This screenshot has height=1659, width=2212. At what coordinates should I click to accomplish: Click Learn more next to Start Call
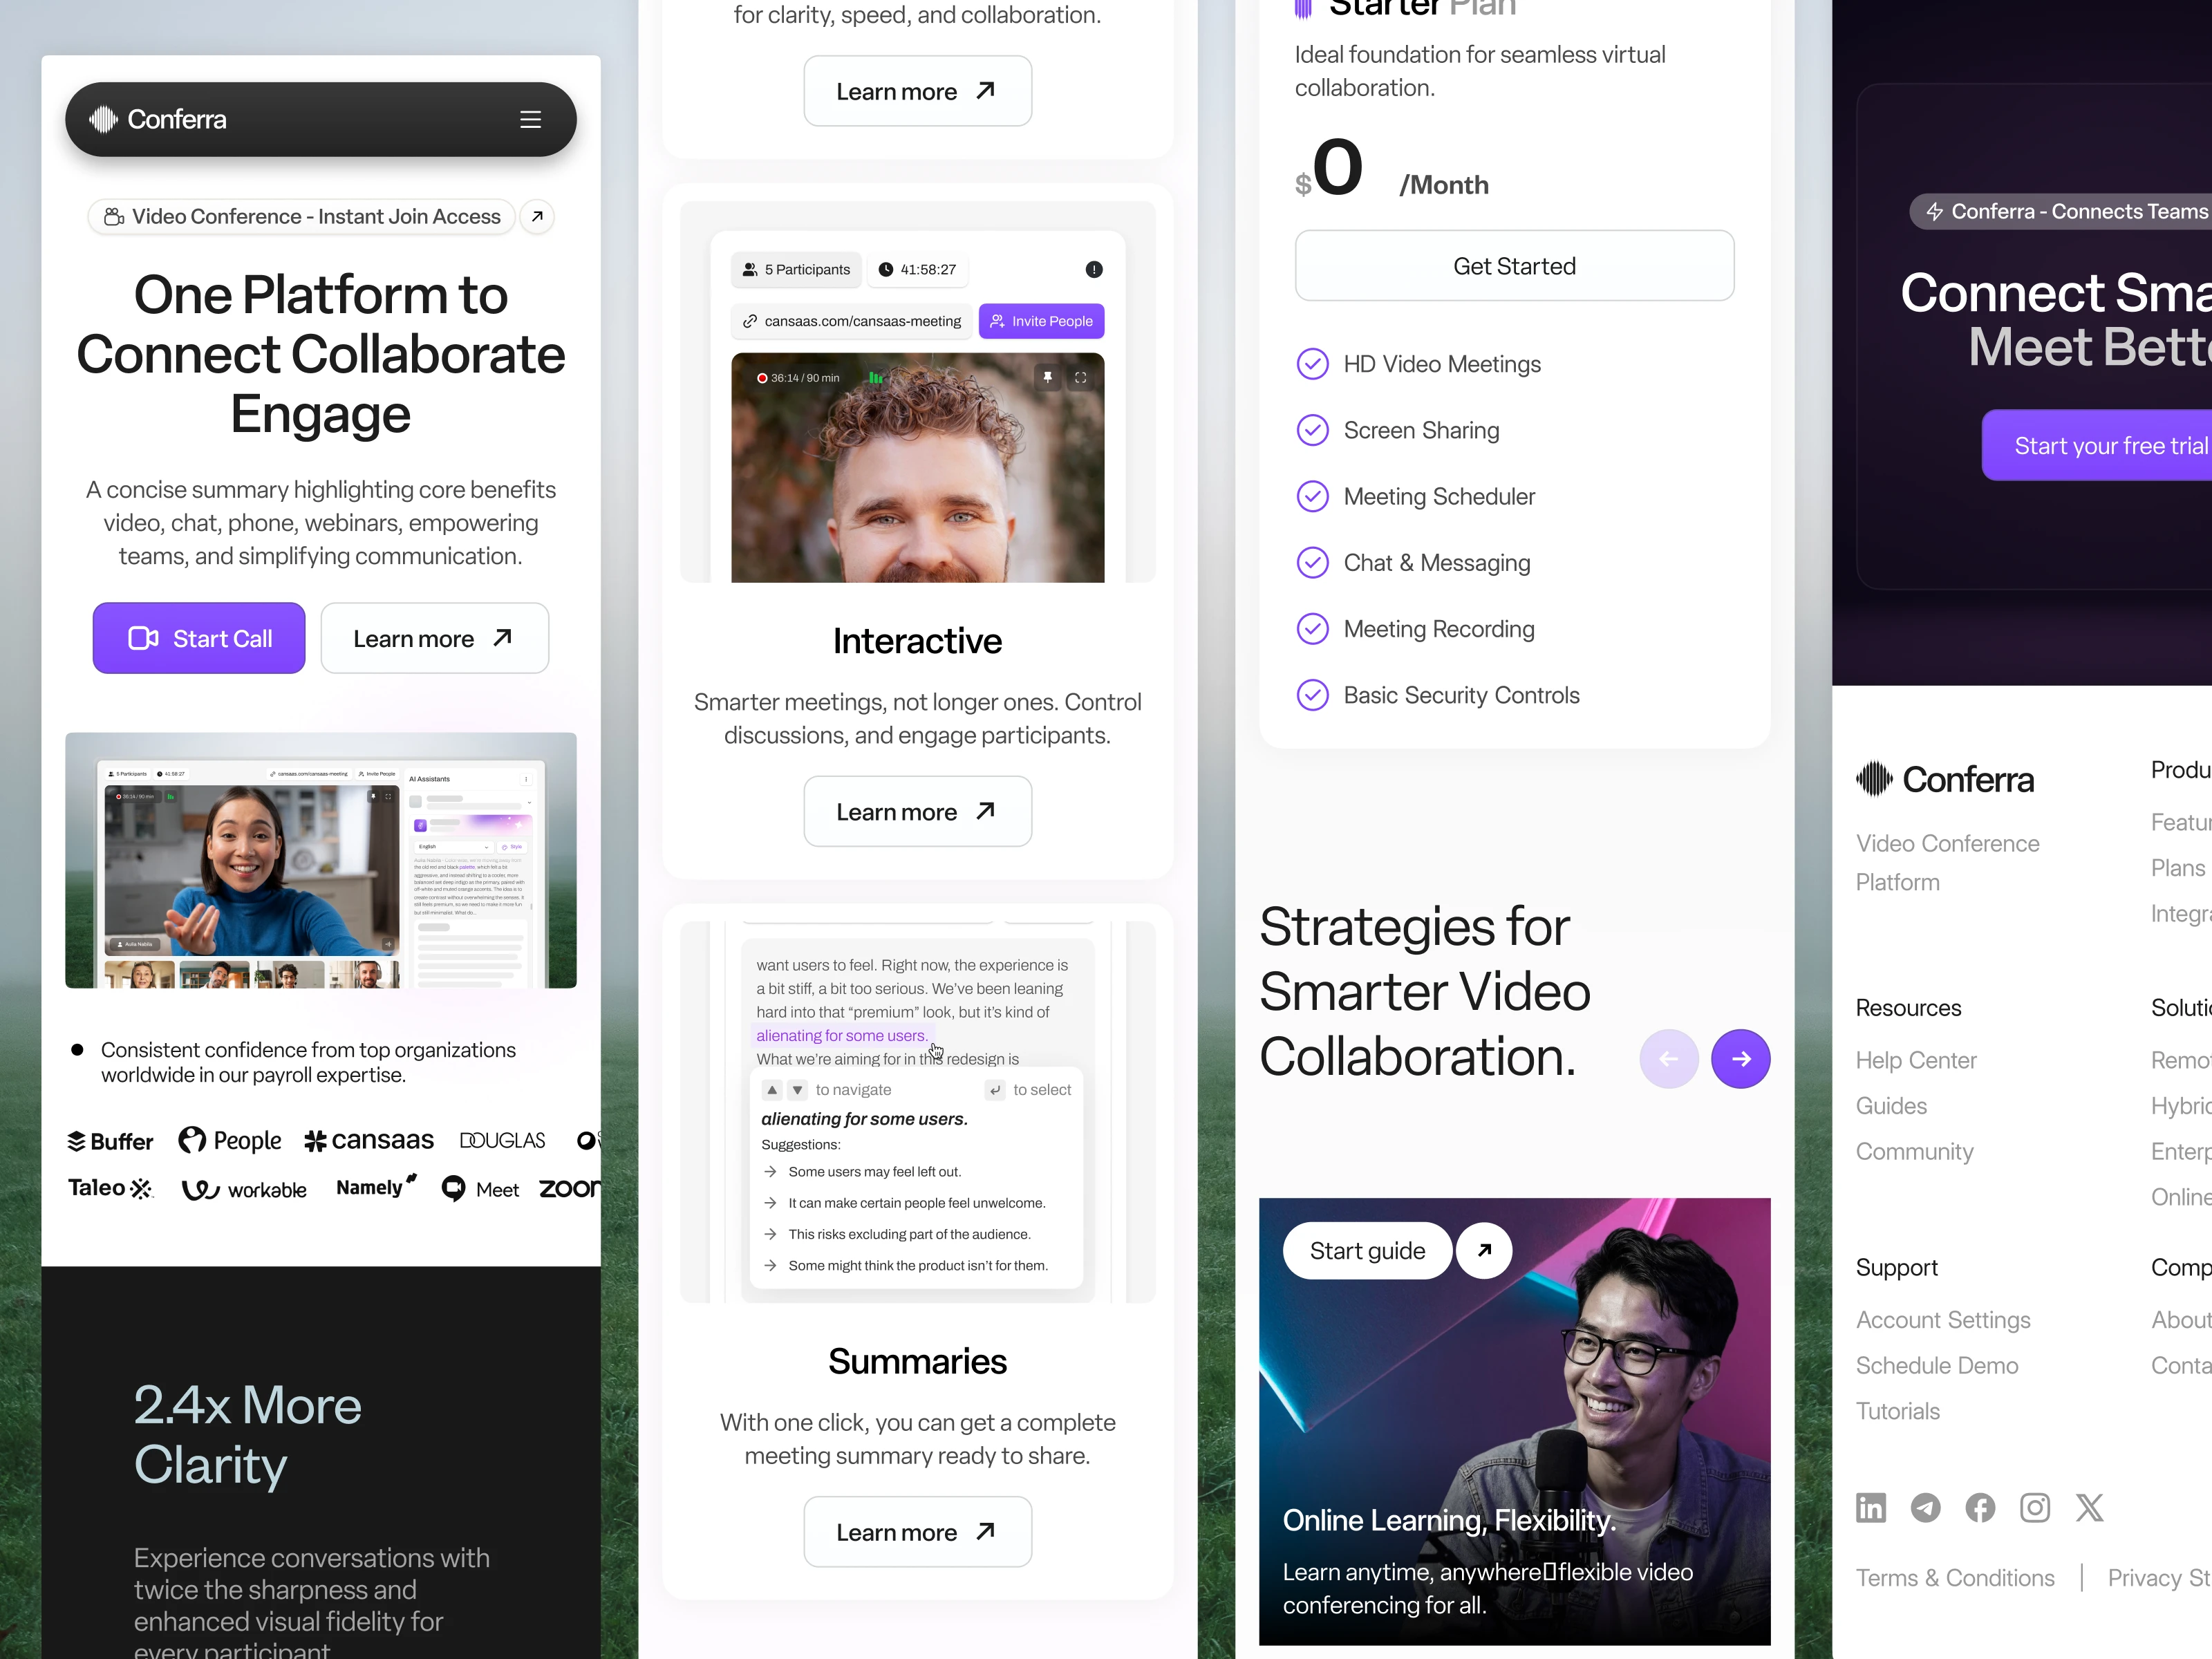[434, 638]
